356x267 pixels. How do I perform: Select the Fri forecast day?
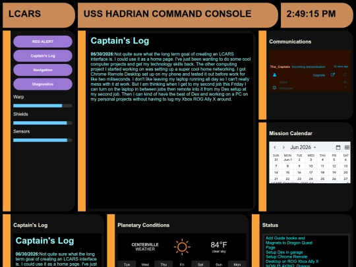182,264
